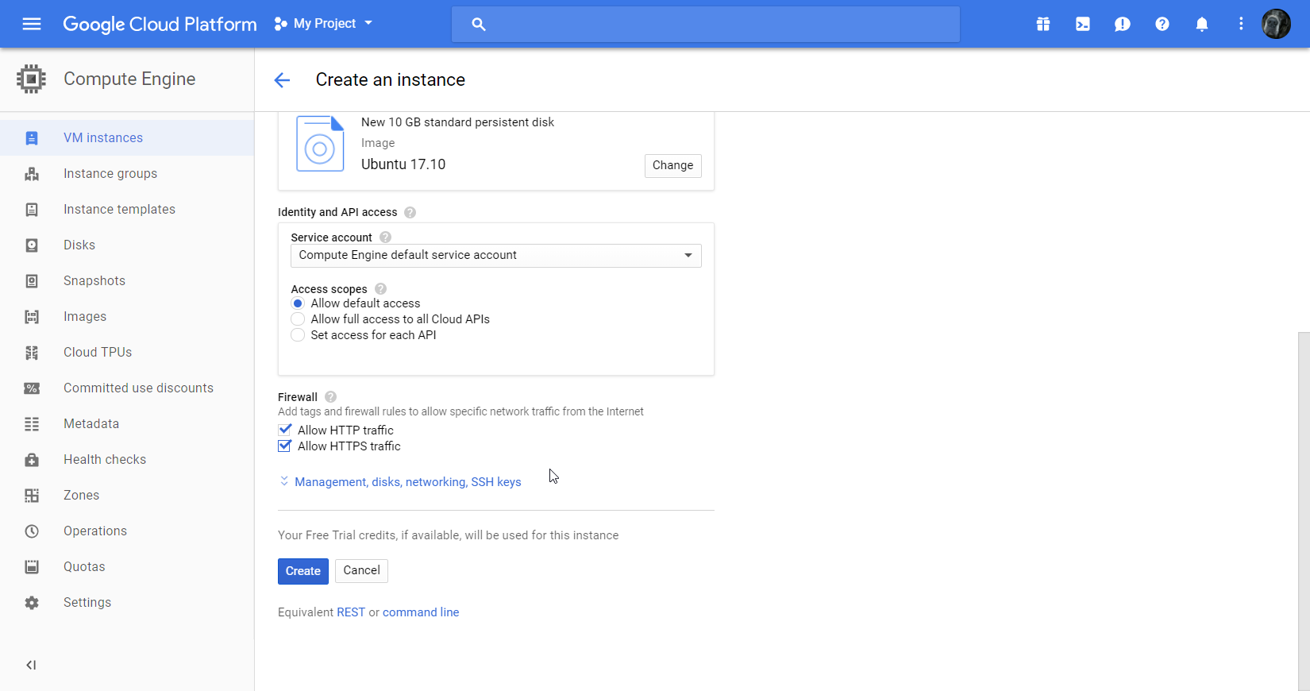Screen dimensions: 1310x691
Task: Open the user account avatar
Action: click(x=1277, y=24)
